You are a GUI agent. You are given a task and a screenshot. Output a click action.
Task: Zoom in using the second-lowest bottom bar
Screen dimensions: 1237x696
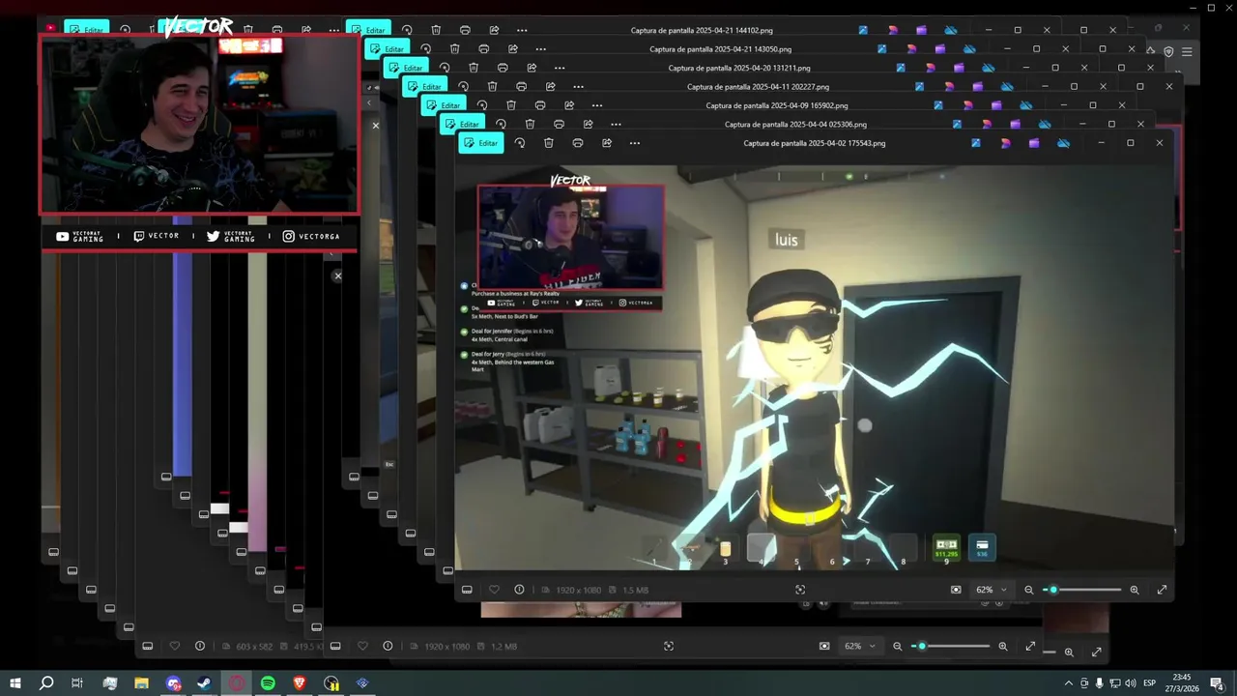1003,646
